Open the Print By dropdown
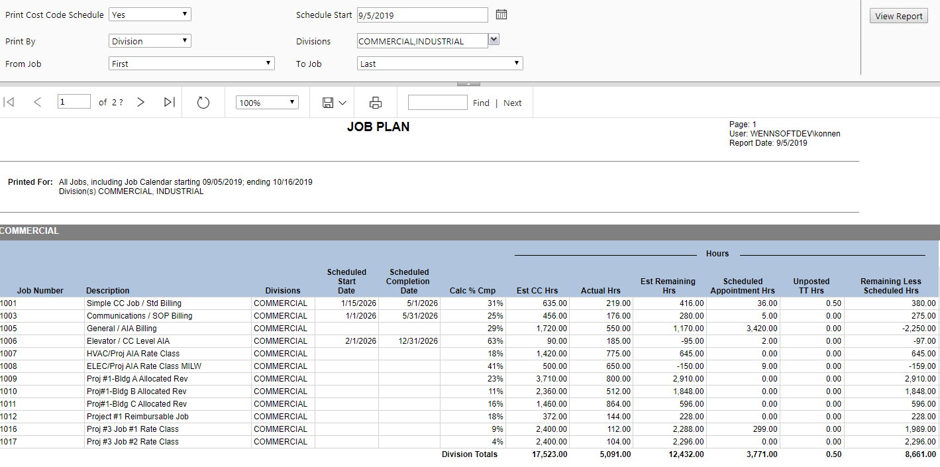Viewport: 940px width, 467px height. click(150, 41)
